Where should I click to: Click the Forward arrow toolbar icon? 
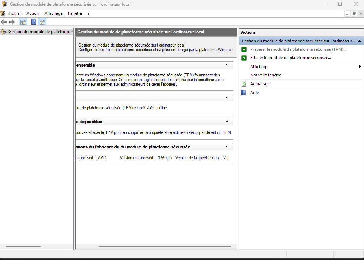pos(12,22)
